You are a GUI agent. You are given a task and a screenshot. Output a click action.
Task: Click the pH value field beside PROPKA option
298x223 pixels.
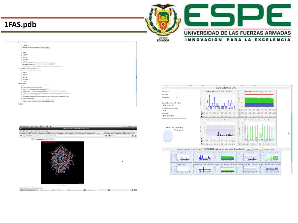(x=47, y=89)
